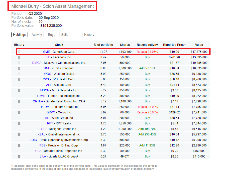Open the WDC ticker link

click(47, 74)
